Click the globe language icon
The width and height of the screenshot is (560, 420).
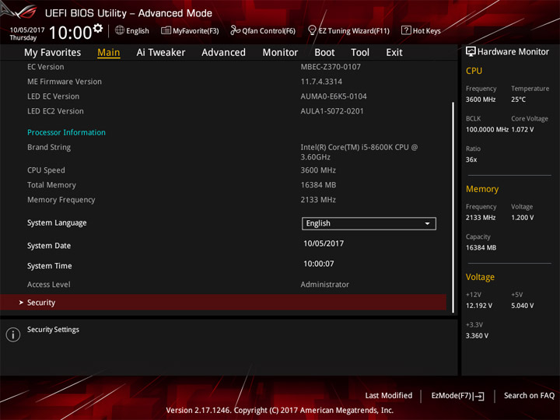[120, 30]
